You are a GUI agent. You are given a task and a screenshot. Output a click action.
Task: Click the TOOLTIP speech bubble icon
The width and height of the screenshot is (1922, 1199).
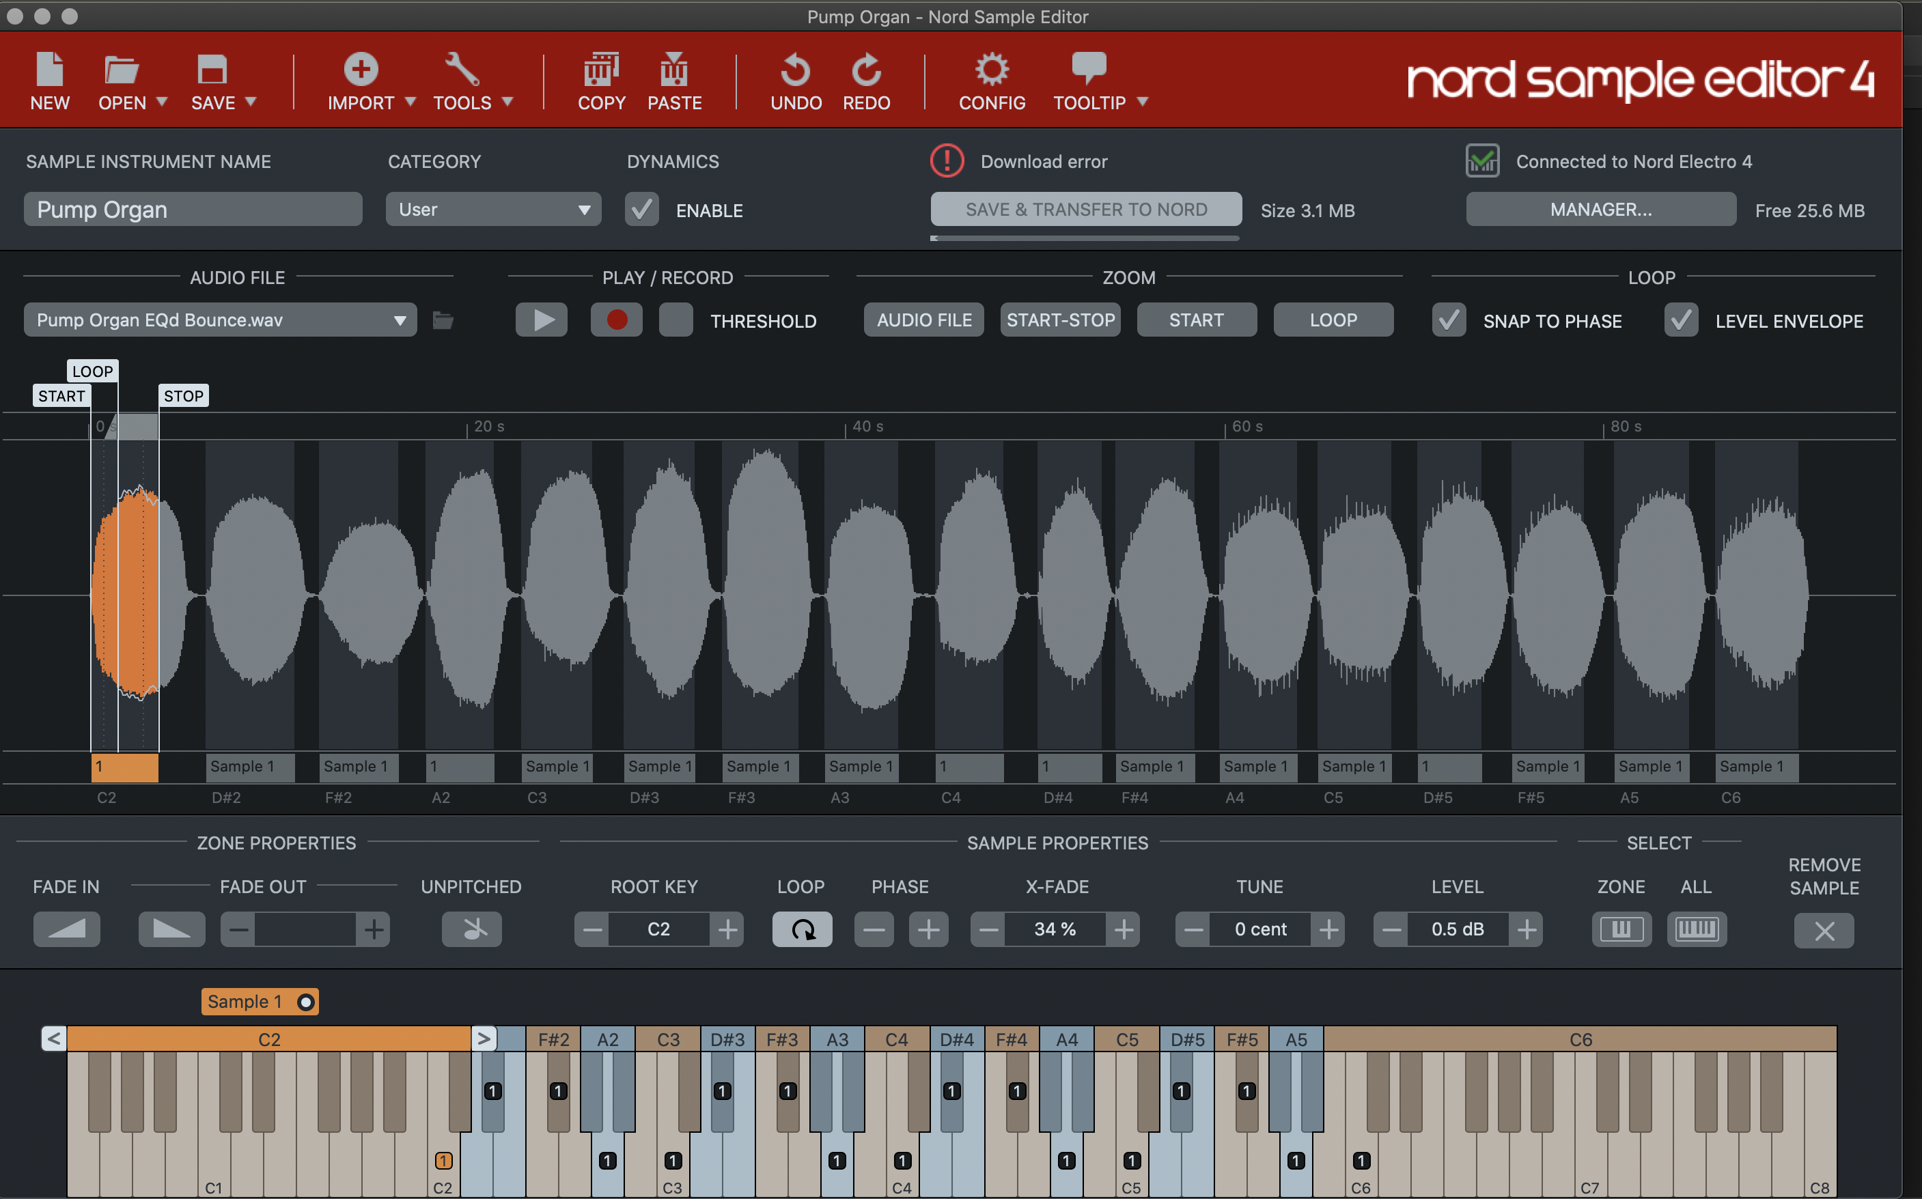pyautogui.click(x=1089, y=69)
